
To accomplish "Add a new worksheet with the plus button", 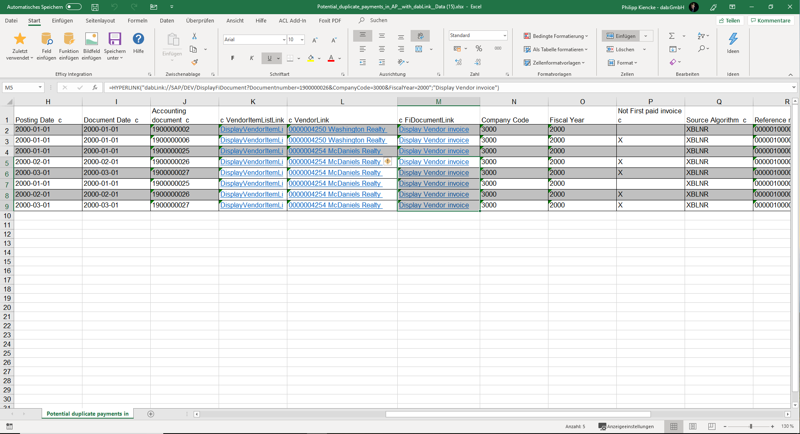I will pos(151,414).
